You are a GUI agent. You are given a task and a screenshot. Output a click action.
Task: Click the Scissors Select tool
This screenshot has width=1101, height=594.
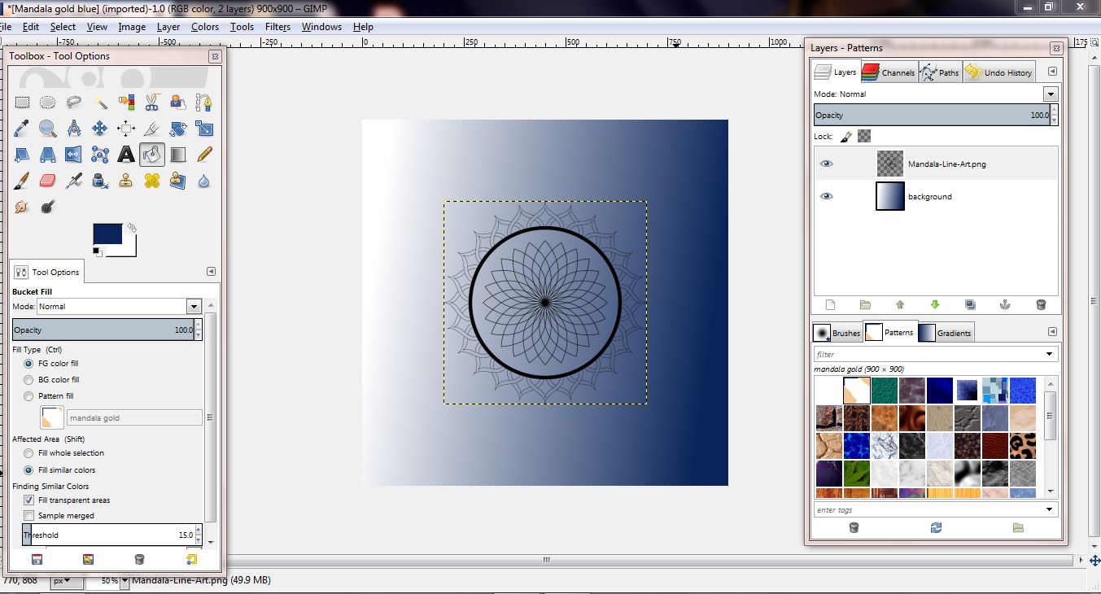[x=152, y=103]
